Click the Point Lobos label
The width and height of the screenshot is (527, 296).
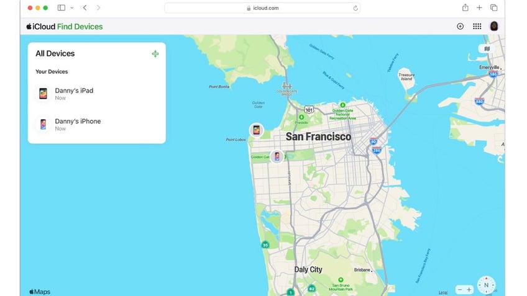236,140
